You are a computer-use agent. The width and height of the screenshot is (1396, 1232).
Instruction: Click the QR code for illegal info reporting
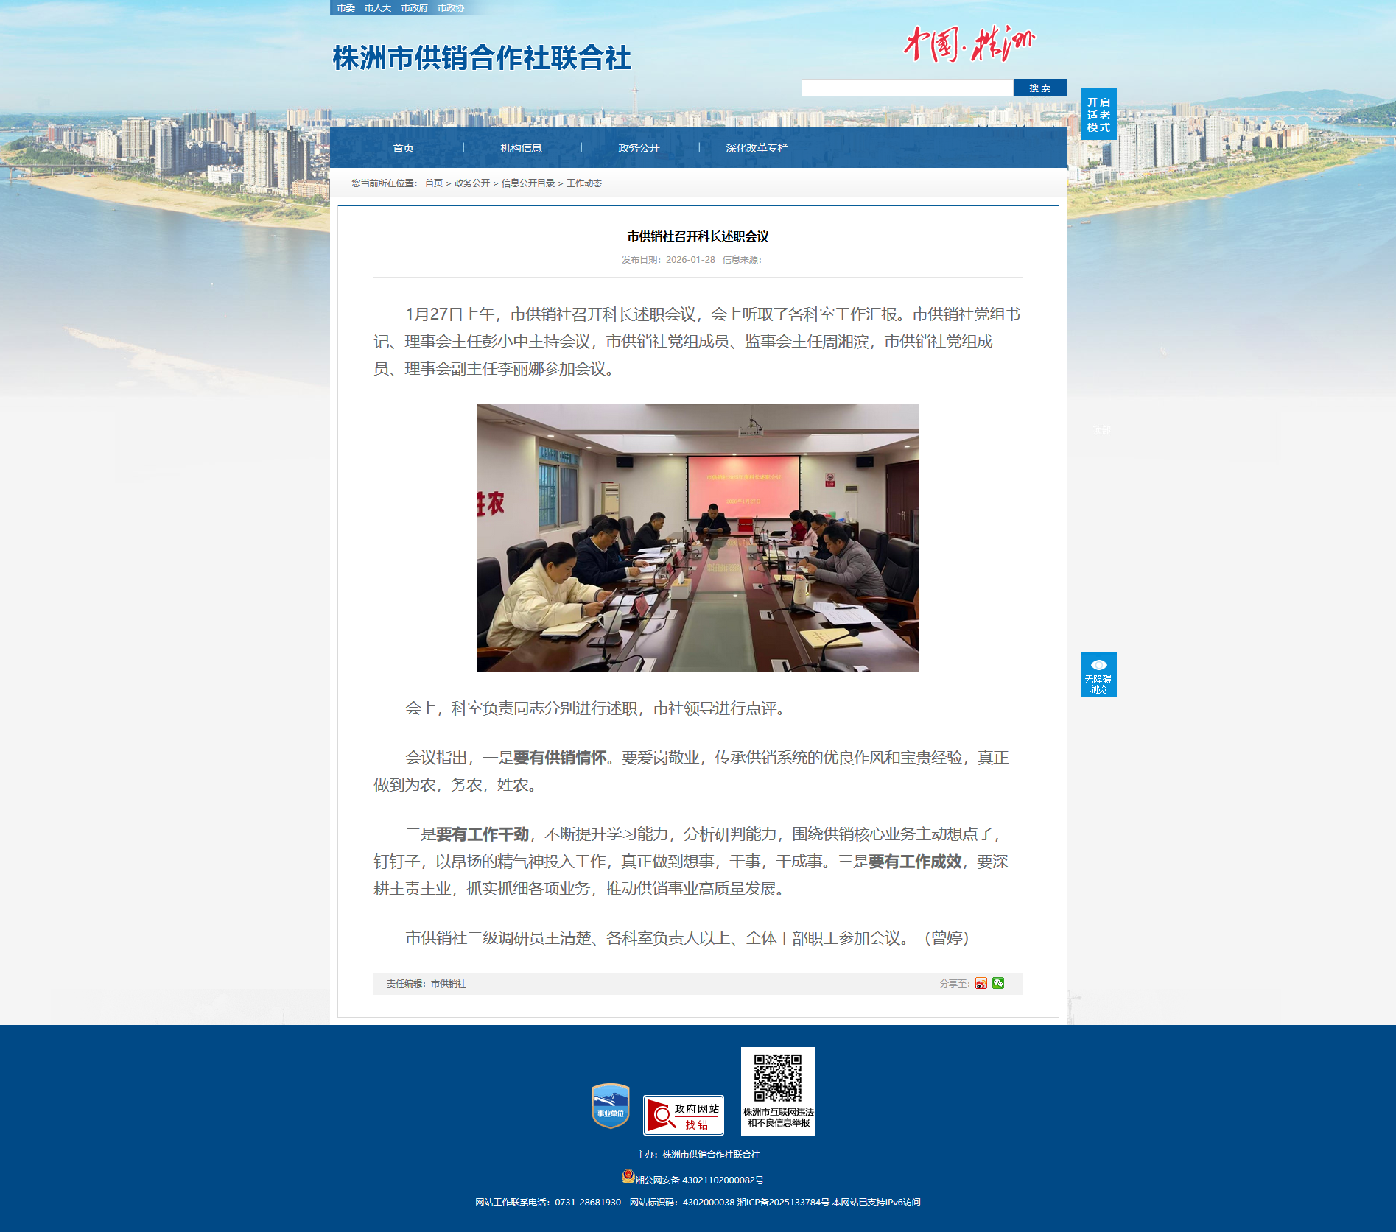pyautogui.click(x=777, y=1079)
